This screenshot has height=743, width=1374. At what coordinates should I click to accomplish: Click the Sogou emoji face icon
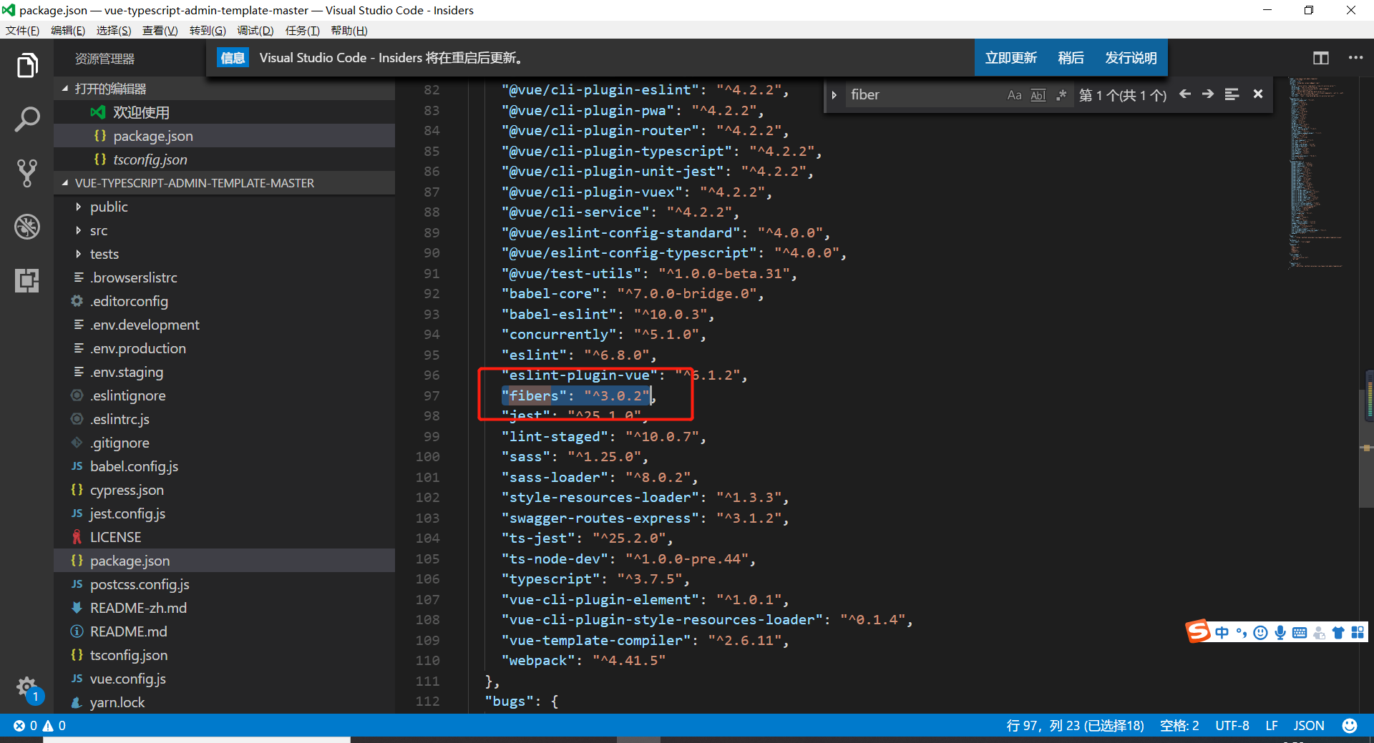coord(1261,633)
